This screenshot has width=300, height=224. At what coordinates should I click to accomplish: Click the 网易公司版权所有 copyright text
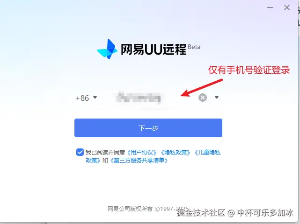pos(130,209)
